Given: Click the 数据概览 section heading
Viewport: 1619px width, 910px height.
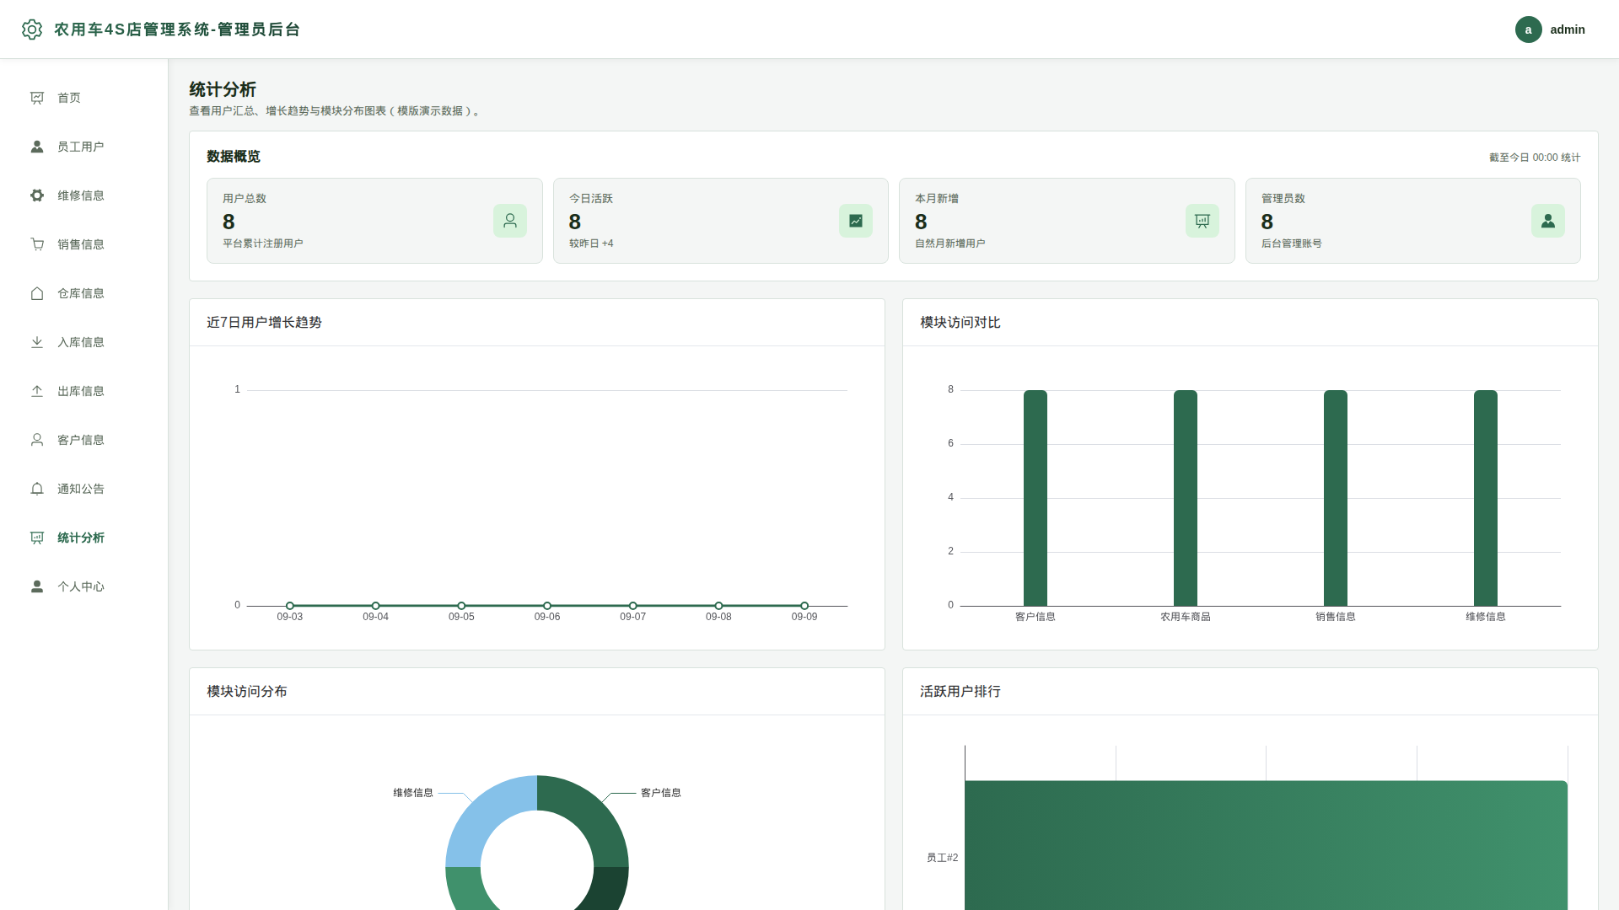Looking at the screenshot, I should coord(234,157).
